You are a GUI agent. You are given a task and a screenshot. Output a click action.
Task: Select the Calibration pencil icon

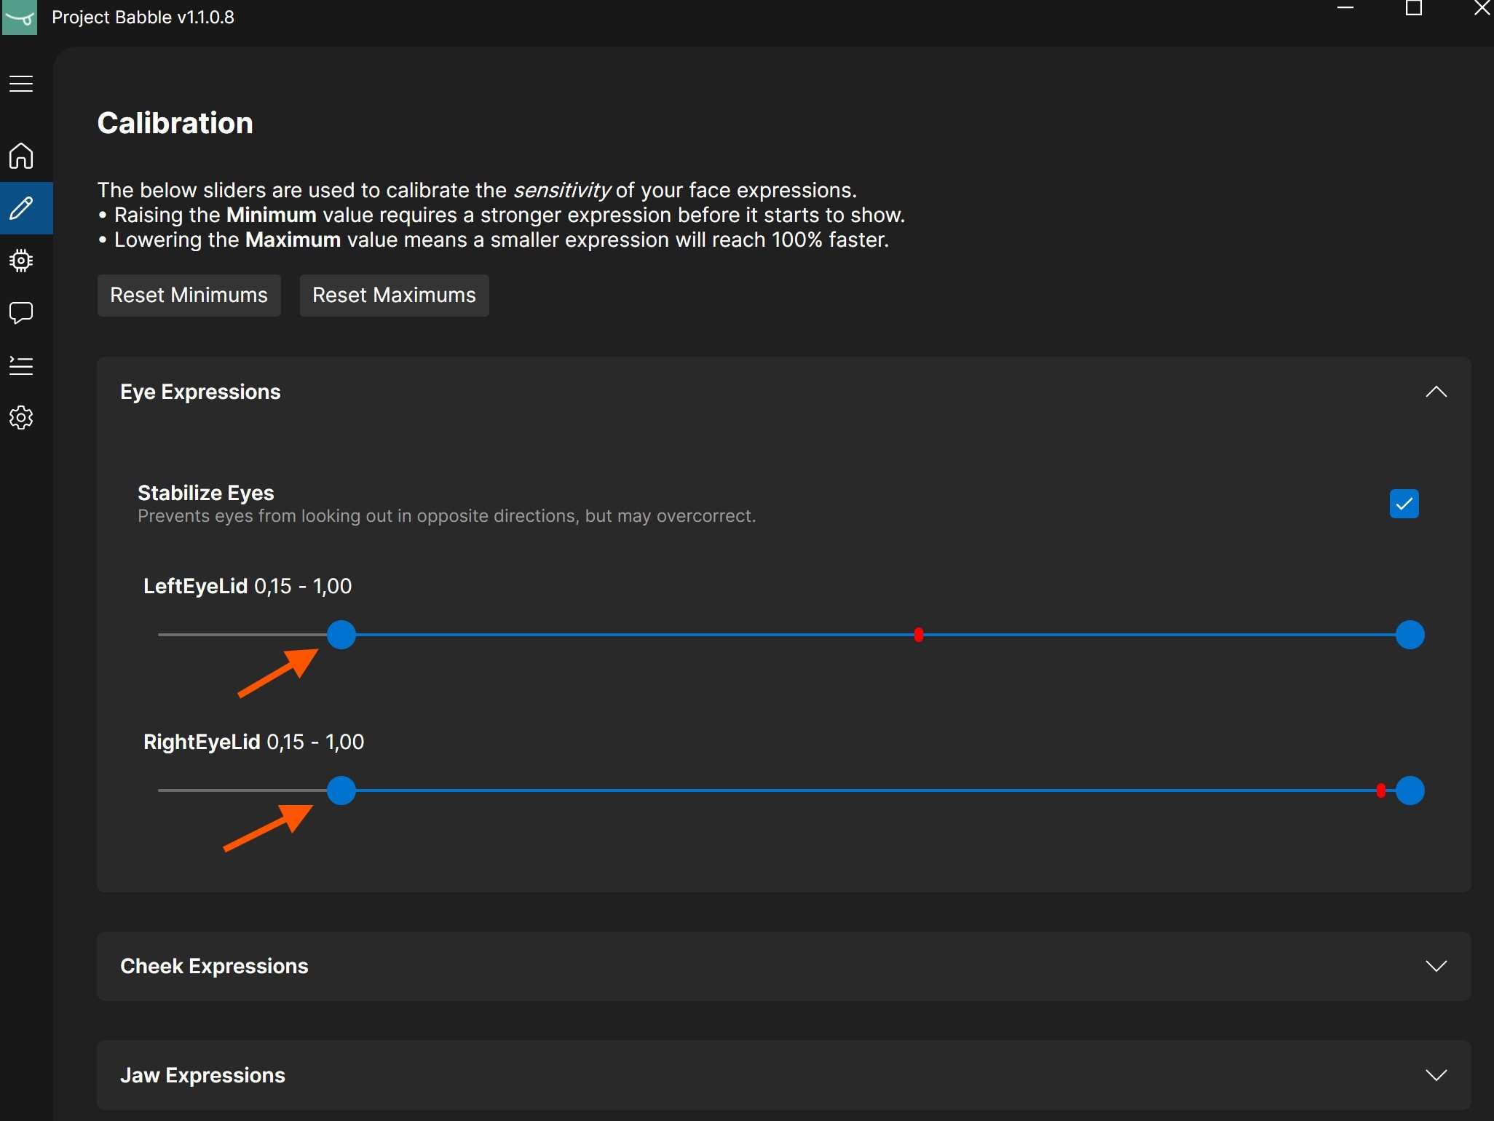click(x=21, y=208)
